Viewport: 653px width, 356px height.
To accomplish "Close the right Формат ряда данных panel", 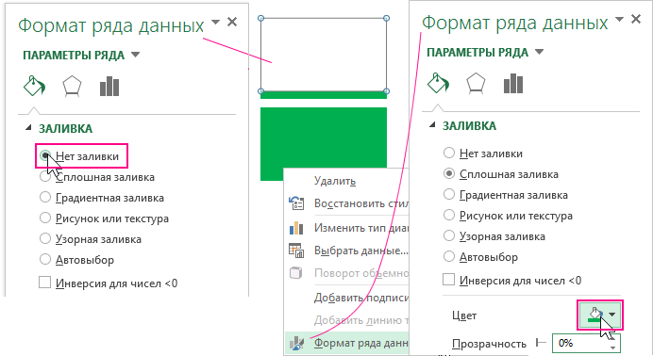I will coord(636,19).
